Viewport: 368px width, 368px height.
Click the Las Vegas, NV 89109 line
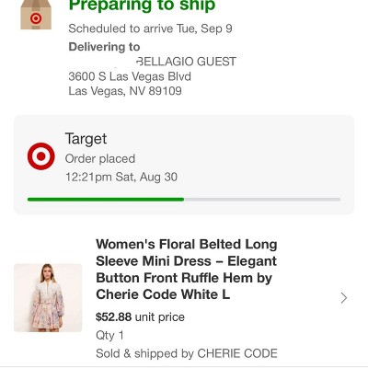tap(125, 91)
